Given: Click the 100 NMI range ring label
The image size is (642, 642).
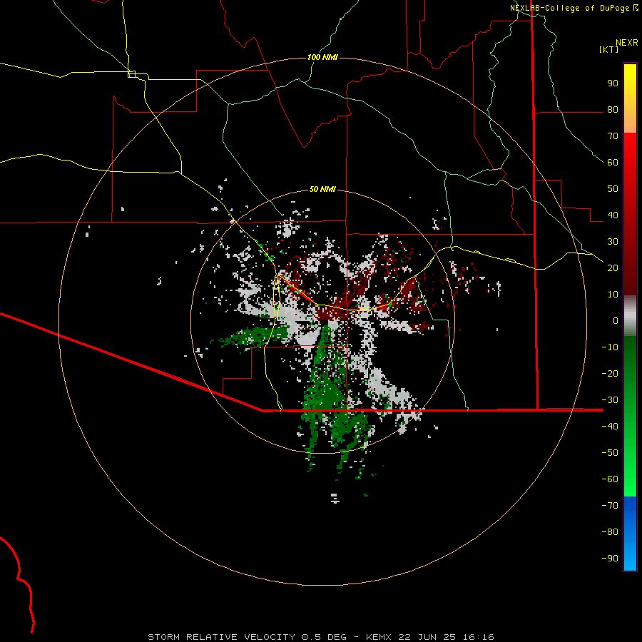Looking at the screenshot, I should point(322,57).
